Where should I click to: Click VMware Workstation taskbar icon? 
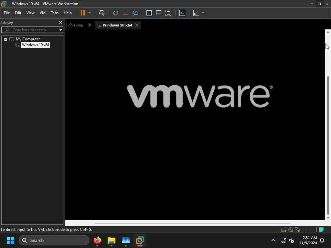(x=140, y=240)
